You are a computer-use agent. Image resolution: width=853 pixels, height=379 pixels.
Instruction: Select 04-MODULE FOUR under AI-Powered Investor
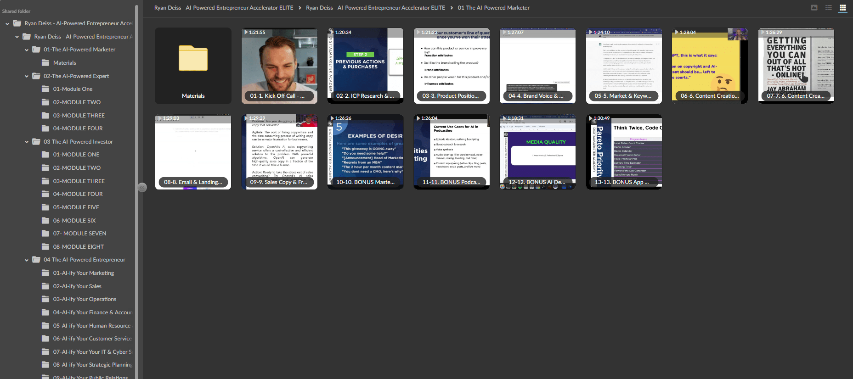[78, 194]
